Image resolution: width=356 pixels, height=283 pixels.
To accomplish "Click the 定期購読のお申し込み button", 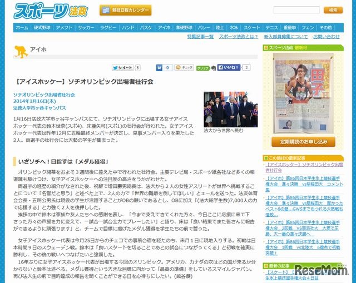I will [x=303, y=142].
